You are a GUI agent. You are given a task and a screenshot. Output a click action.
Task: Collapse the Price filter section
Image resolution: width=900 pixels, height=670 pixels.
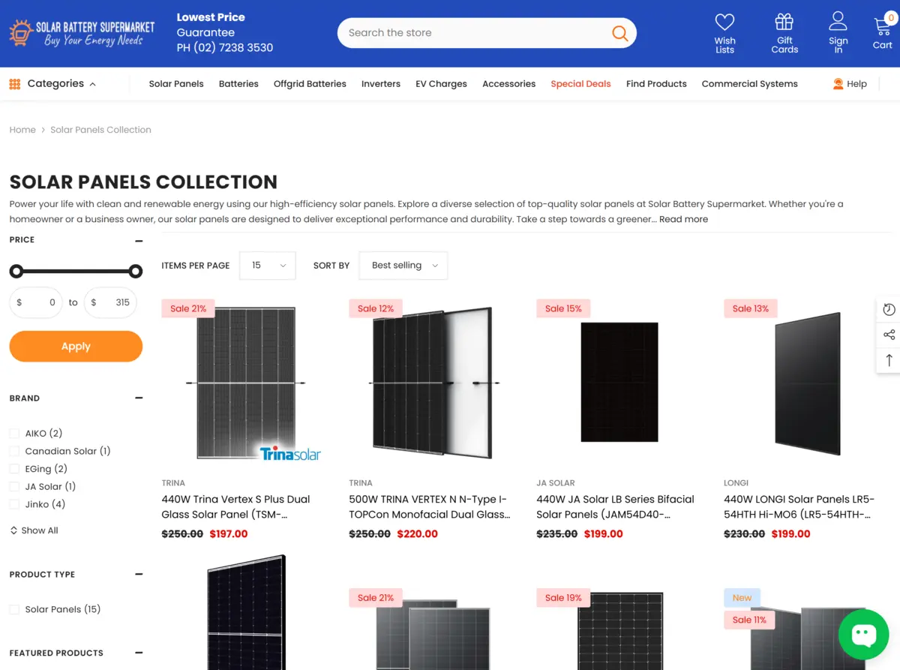click(x=139, y=241)
